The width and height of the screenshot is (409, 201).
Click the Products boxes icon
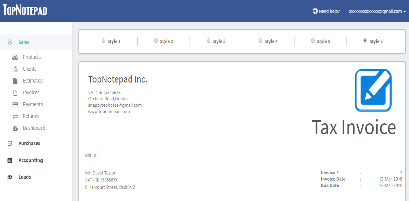[x=15, y=57]
